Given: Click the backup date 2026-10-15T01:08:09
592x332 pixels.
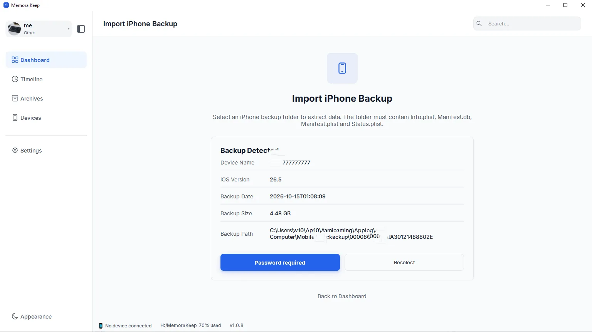Looking at the screenshot, I should (298, 196).
